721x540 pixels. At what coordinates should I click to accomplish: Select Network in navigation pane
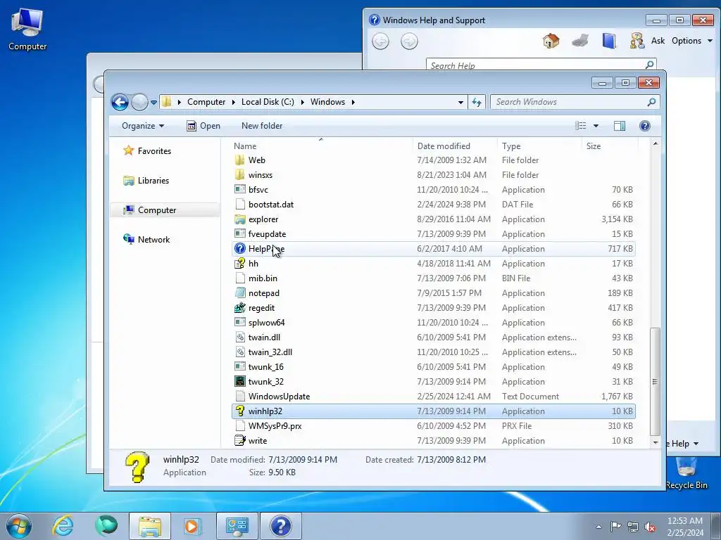[146, 239]
